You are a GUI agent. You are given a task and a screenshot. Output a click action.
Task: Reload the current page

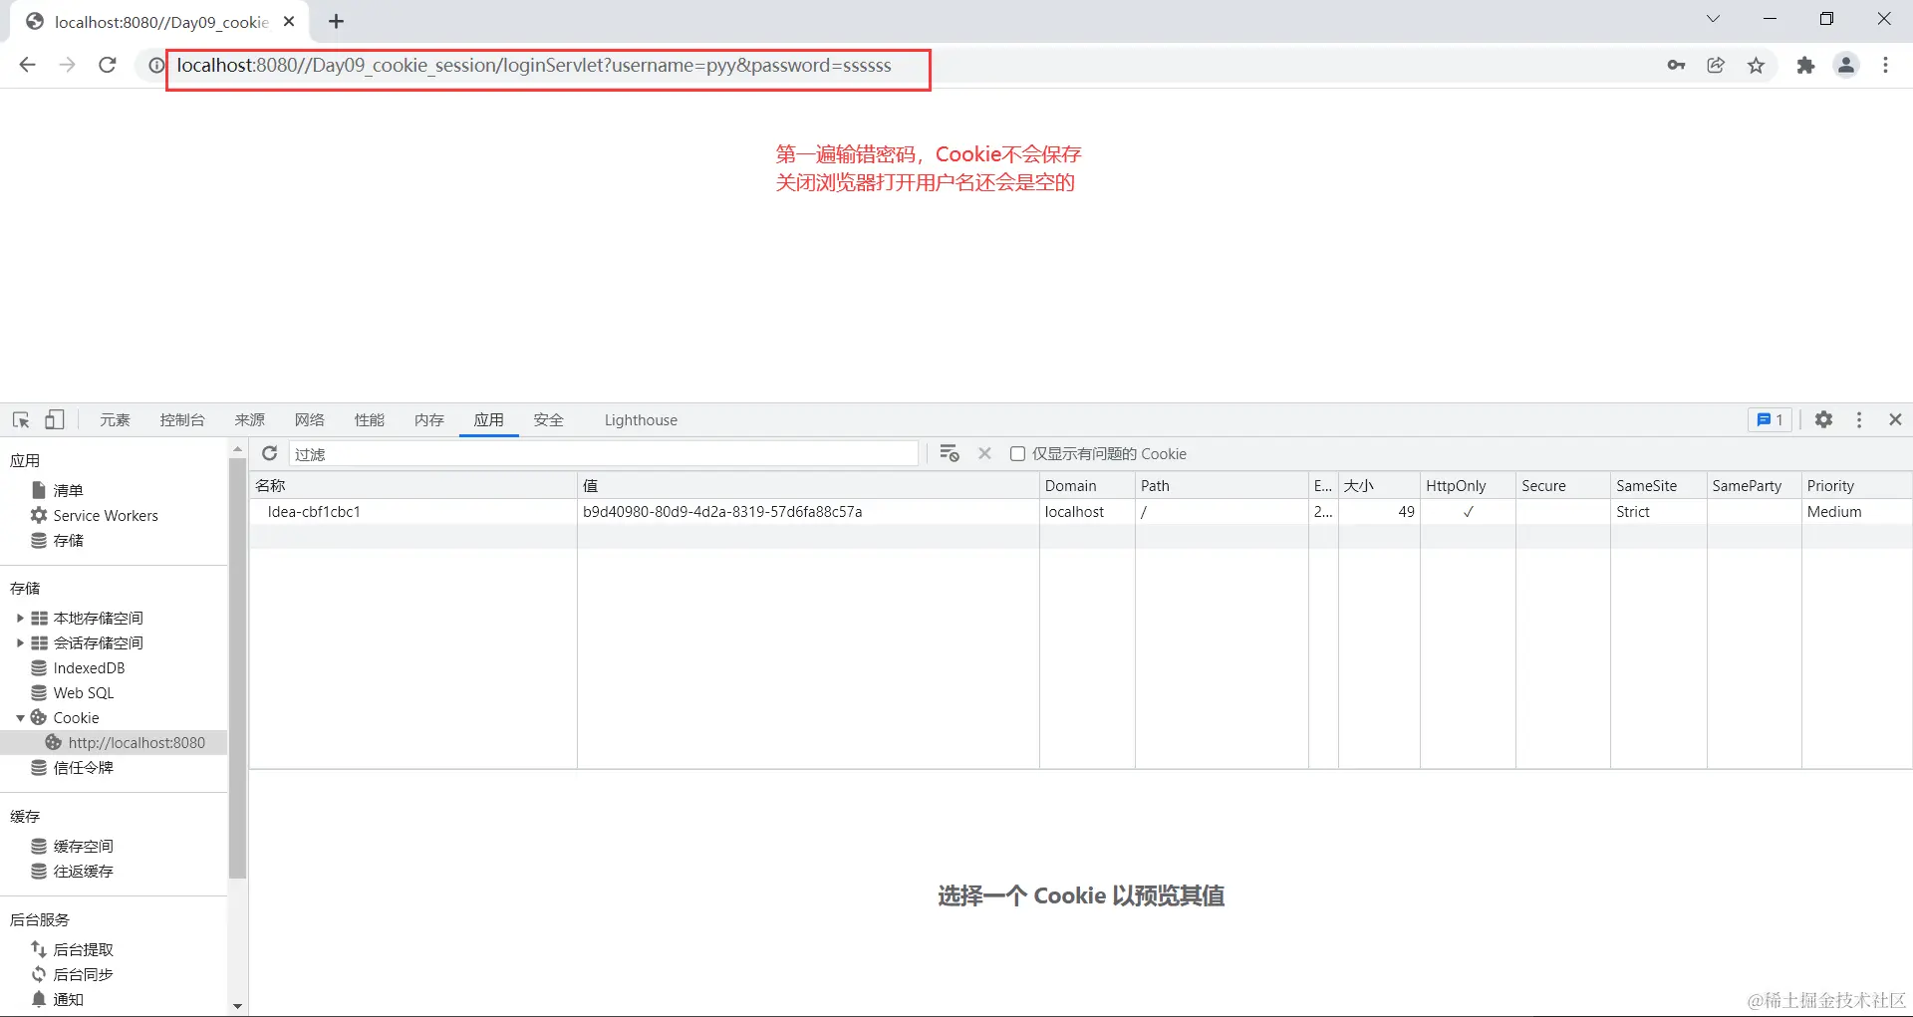[x=108, y=65]
